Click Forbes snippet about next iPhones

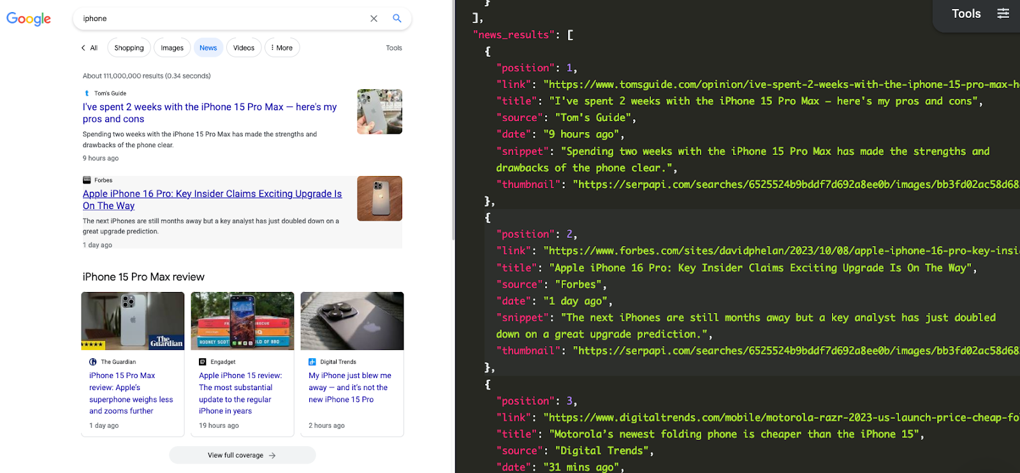click(211, 226)
